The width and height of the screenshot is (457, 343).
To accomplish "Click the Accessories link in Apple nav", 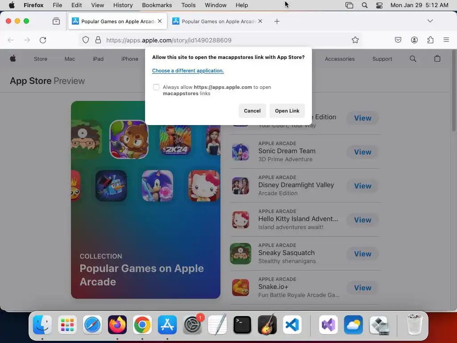I will coord(340,59).
